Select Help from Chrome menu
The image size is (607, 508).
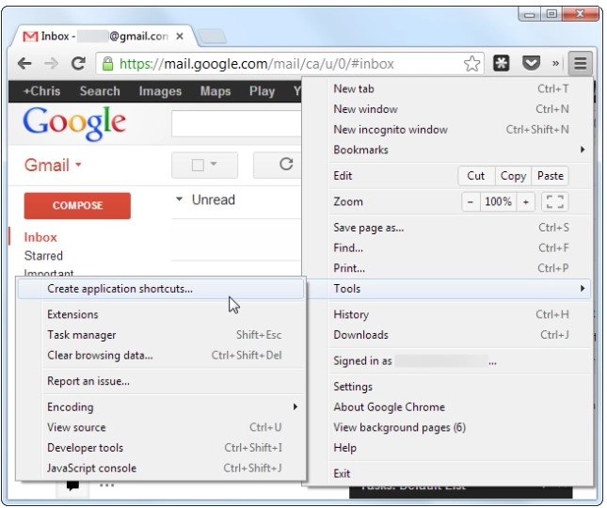pyautogui.click(x=459, y=448)
